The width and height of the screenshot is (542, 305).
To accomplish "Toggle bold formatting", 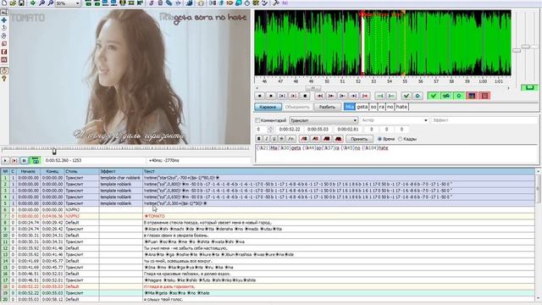I will pos(259,139).
